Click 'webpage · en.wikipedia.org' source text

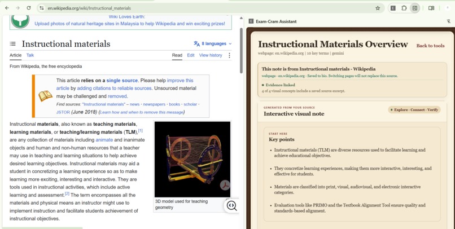283,76
